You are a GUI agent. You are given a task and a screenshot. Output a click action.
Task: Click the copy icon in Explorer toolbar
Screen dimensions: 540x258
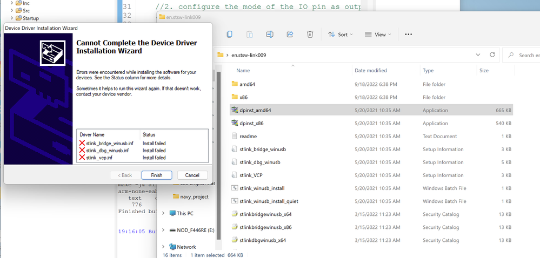(x=229, y=35)
